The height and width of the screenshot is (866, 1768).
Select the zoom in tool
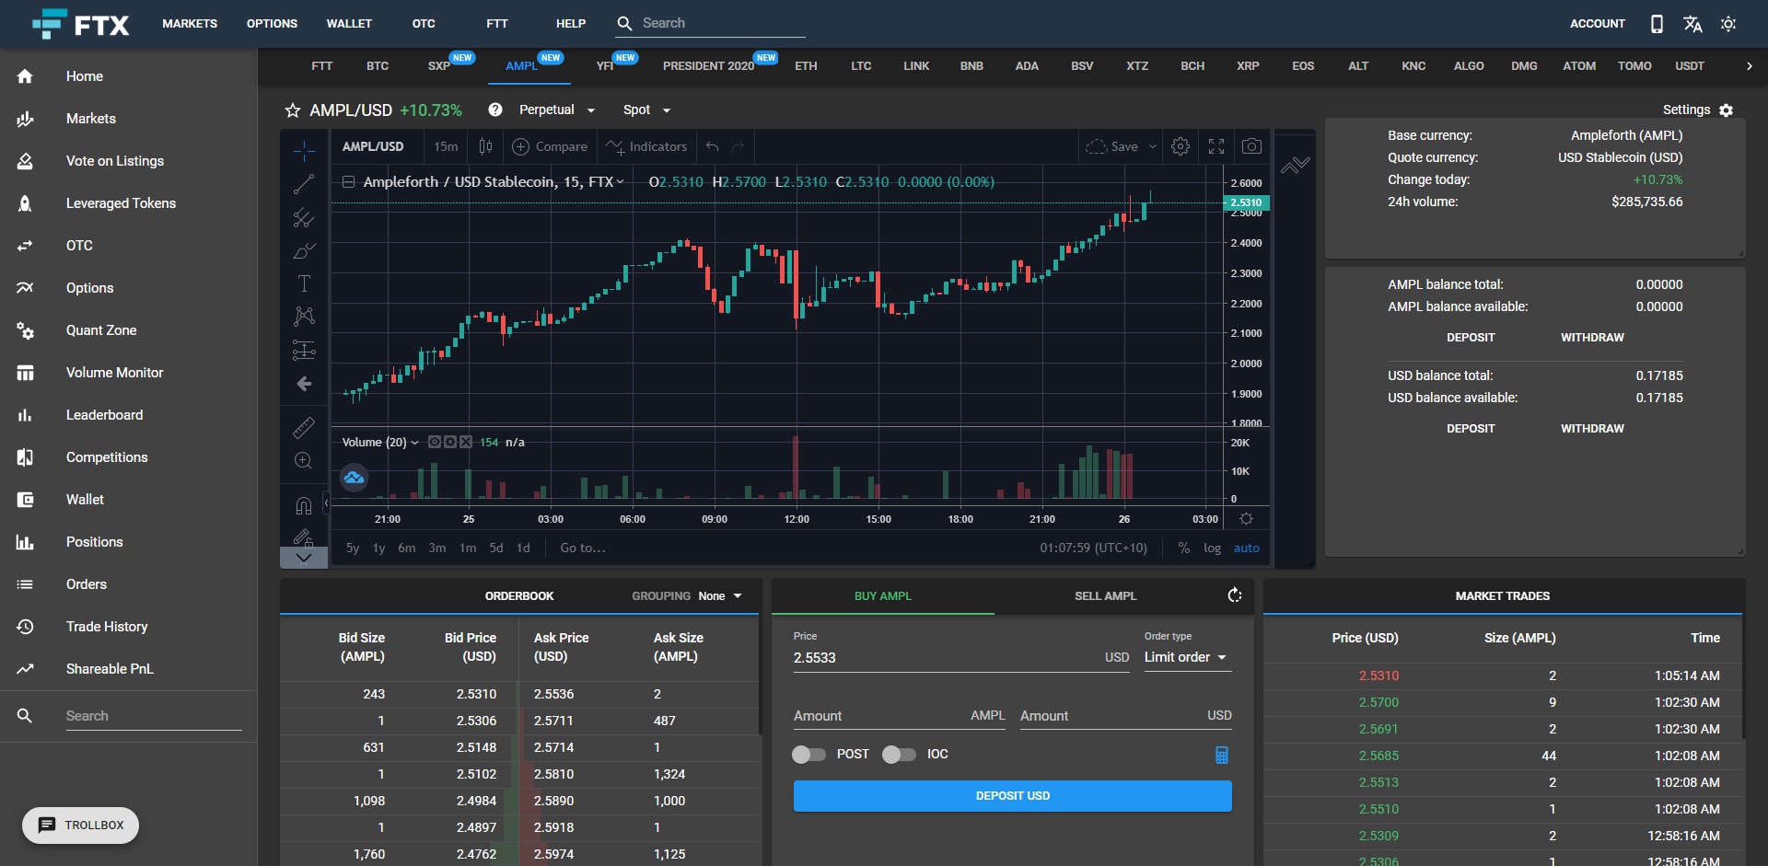(x=304, y=460)
